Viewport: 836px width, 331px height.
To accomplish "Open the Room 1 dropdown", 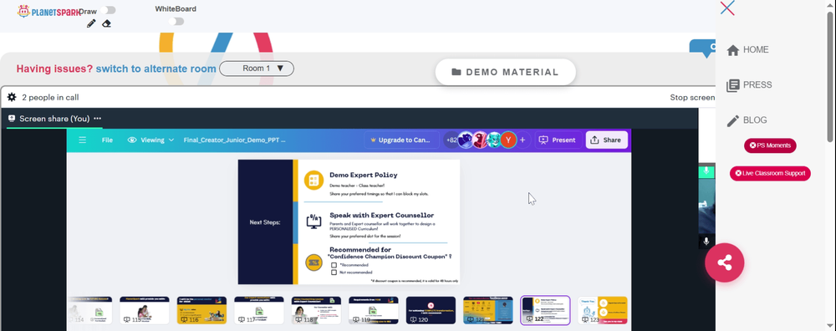I will coord(257,69).
